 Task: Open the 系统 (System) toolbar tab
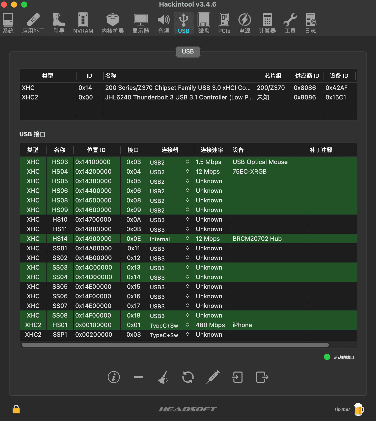8,23
